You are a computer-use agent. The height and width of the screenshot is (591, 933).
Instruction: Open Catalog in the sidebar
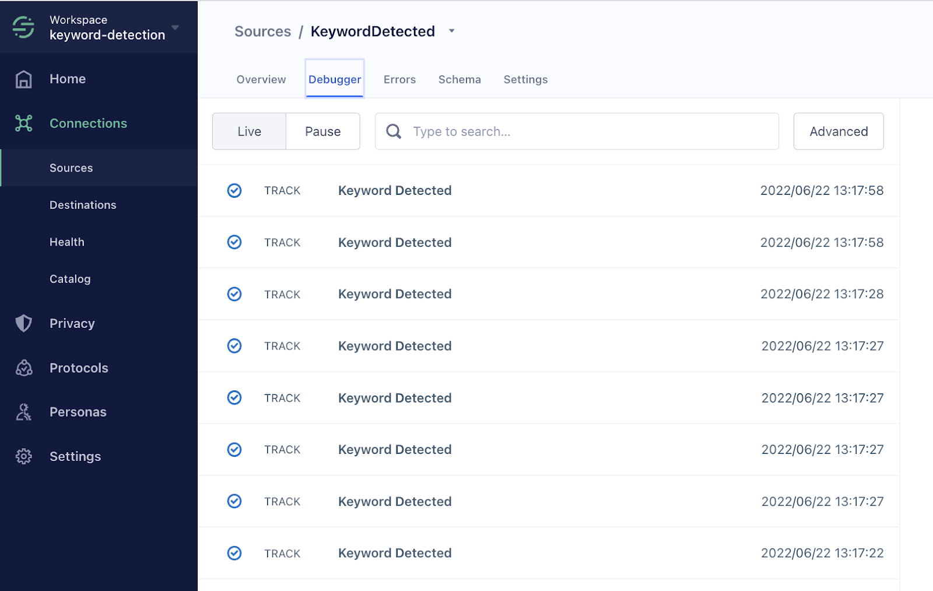(x=70, y=279)
